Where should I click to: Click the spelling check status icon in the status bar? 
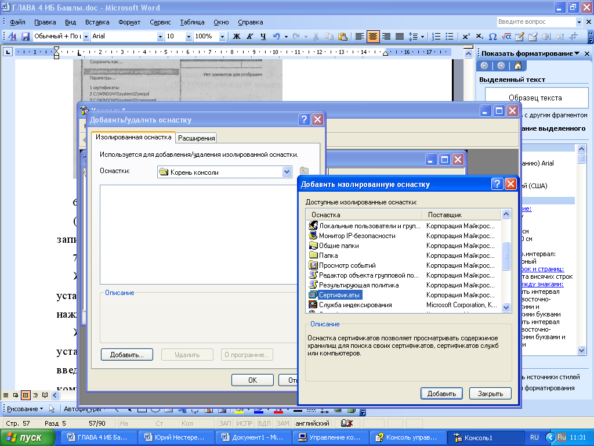(347, 423)
